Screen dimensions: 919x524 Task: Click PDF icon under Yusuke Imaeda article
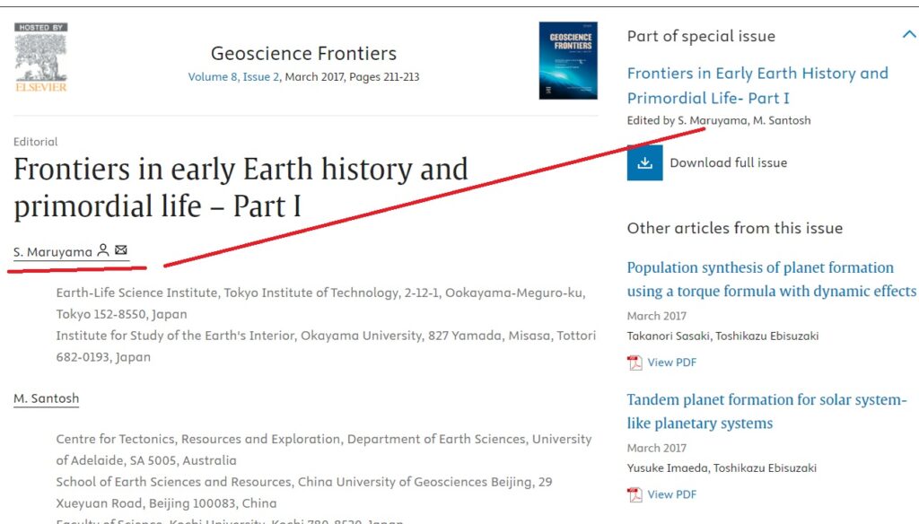click(635, 494)
